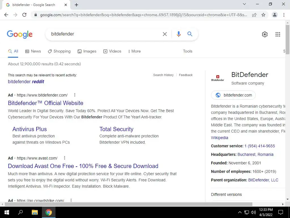Click the scrollbar down arrow
The image size is (290, 218).
tap(287, 200)
